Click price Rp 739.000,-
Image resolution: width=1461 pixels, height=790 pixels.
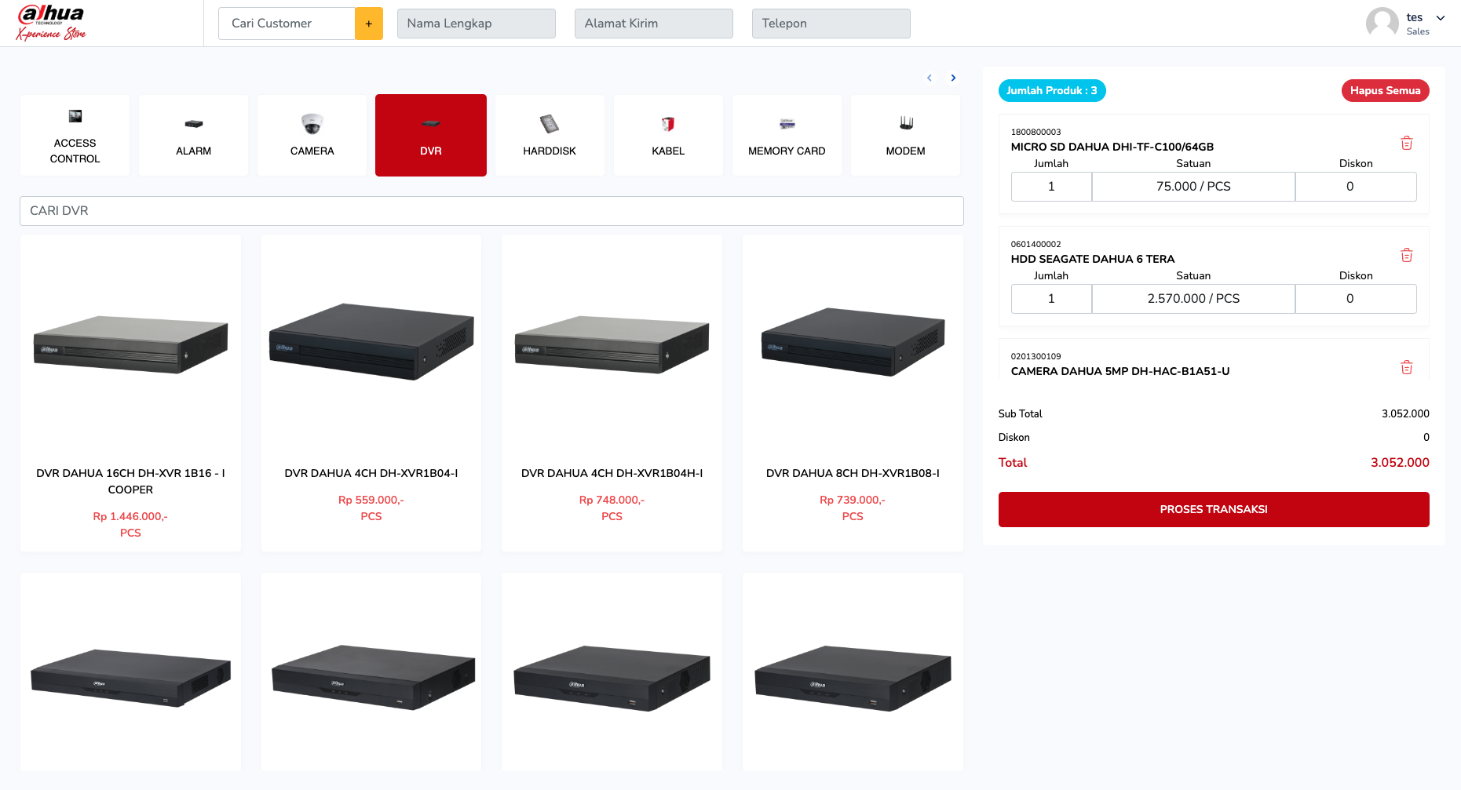pos(853,500)
